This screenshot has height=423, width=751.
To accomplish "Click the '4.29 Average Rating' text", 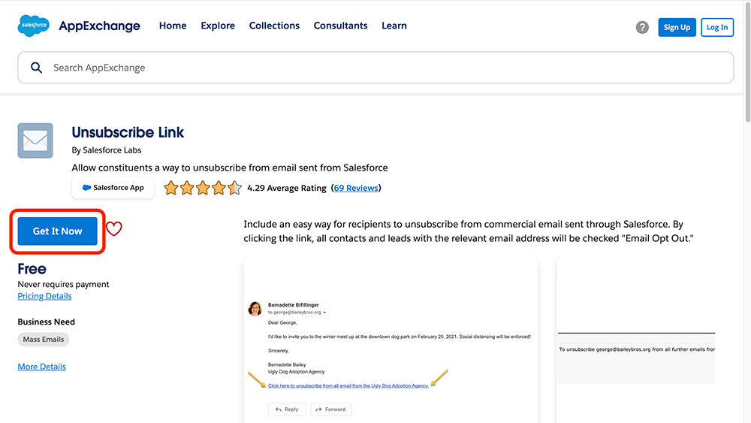I will 286,188.
